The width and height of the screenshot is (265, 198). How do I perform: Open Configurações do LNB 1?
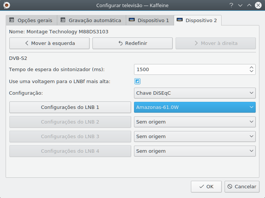70,107
